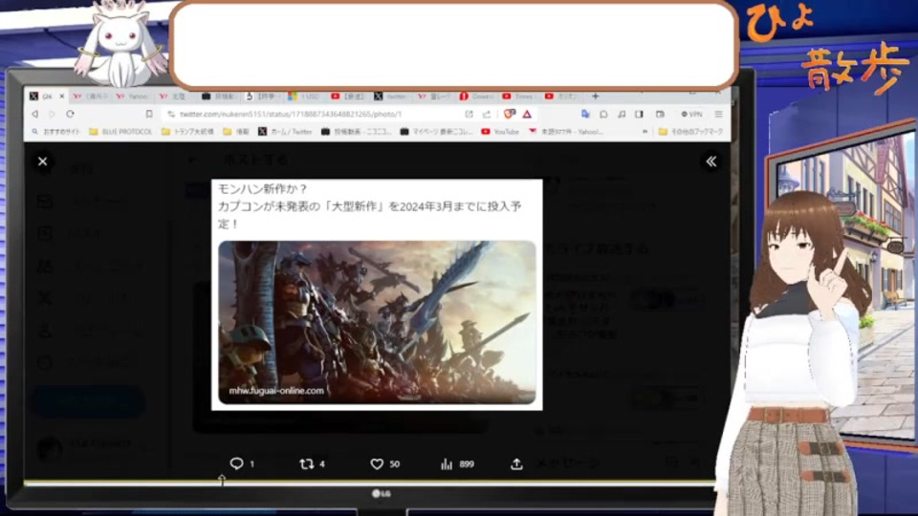Open the 情報 bookmark folder

point(236,132)
